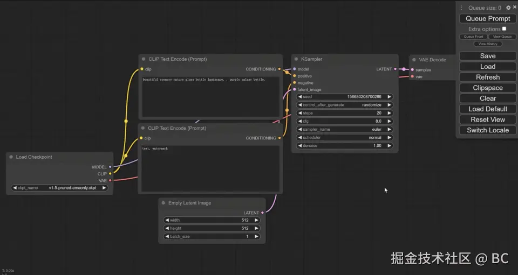Click the negative prompt text, watermark area
The height and width of the screenshot is (275, 518).
point(210,168)
